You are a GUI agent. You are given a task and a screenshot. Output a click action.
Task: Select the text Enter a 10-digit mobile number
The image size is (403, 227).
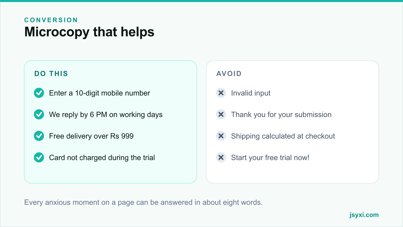click(99, 93)
